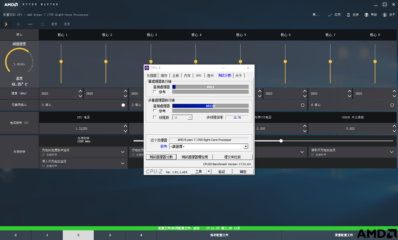The height and width of the screenshot is (240, 398).
Task: Click the Core 8 speed slider handle
Action: click(x=375, y=62)
